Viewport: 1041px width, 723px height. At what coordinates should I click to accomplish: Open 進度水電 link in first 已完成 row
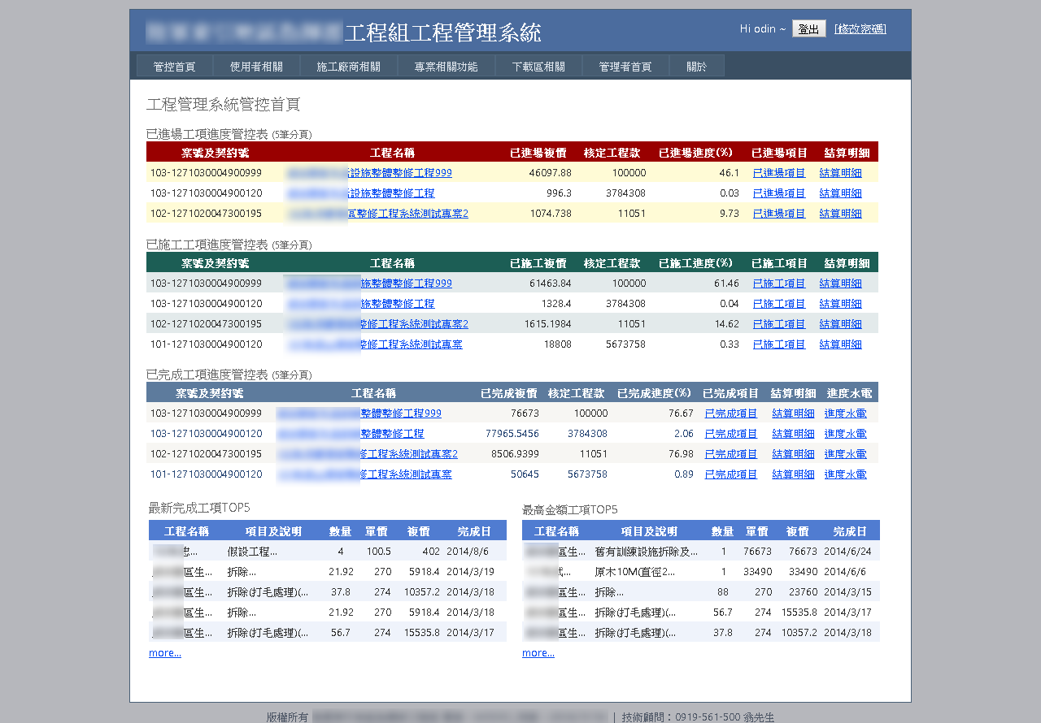[845, 413]
